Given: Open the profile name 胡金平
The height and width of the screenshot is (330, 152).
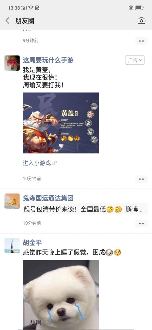Looking at the screenshot, I should click(32, 243).
